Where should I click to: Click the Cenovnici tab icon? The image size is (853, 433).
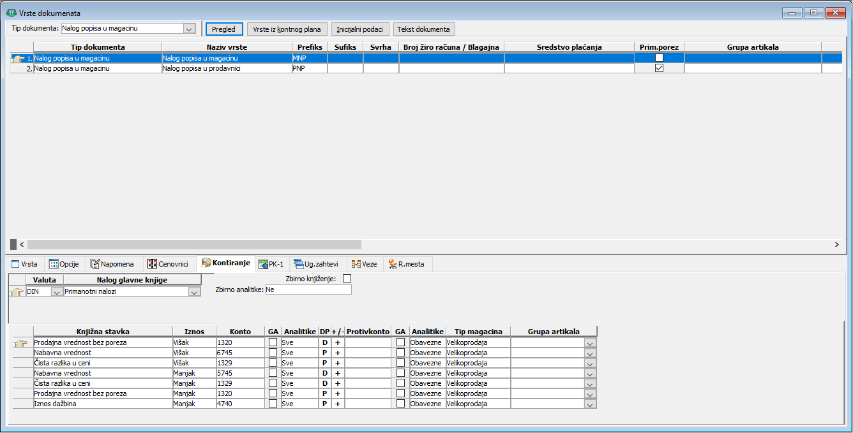pos(152,264)
